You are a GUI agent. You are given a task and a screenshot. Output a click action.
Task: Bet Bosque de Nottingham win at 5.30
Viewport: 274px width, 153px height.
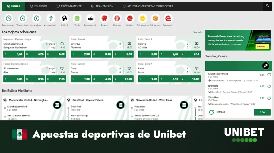click(56, 54)
